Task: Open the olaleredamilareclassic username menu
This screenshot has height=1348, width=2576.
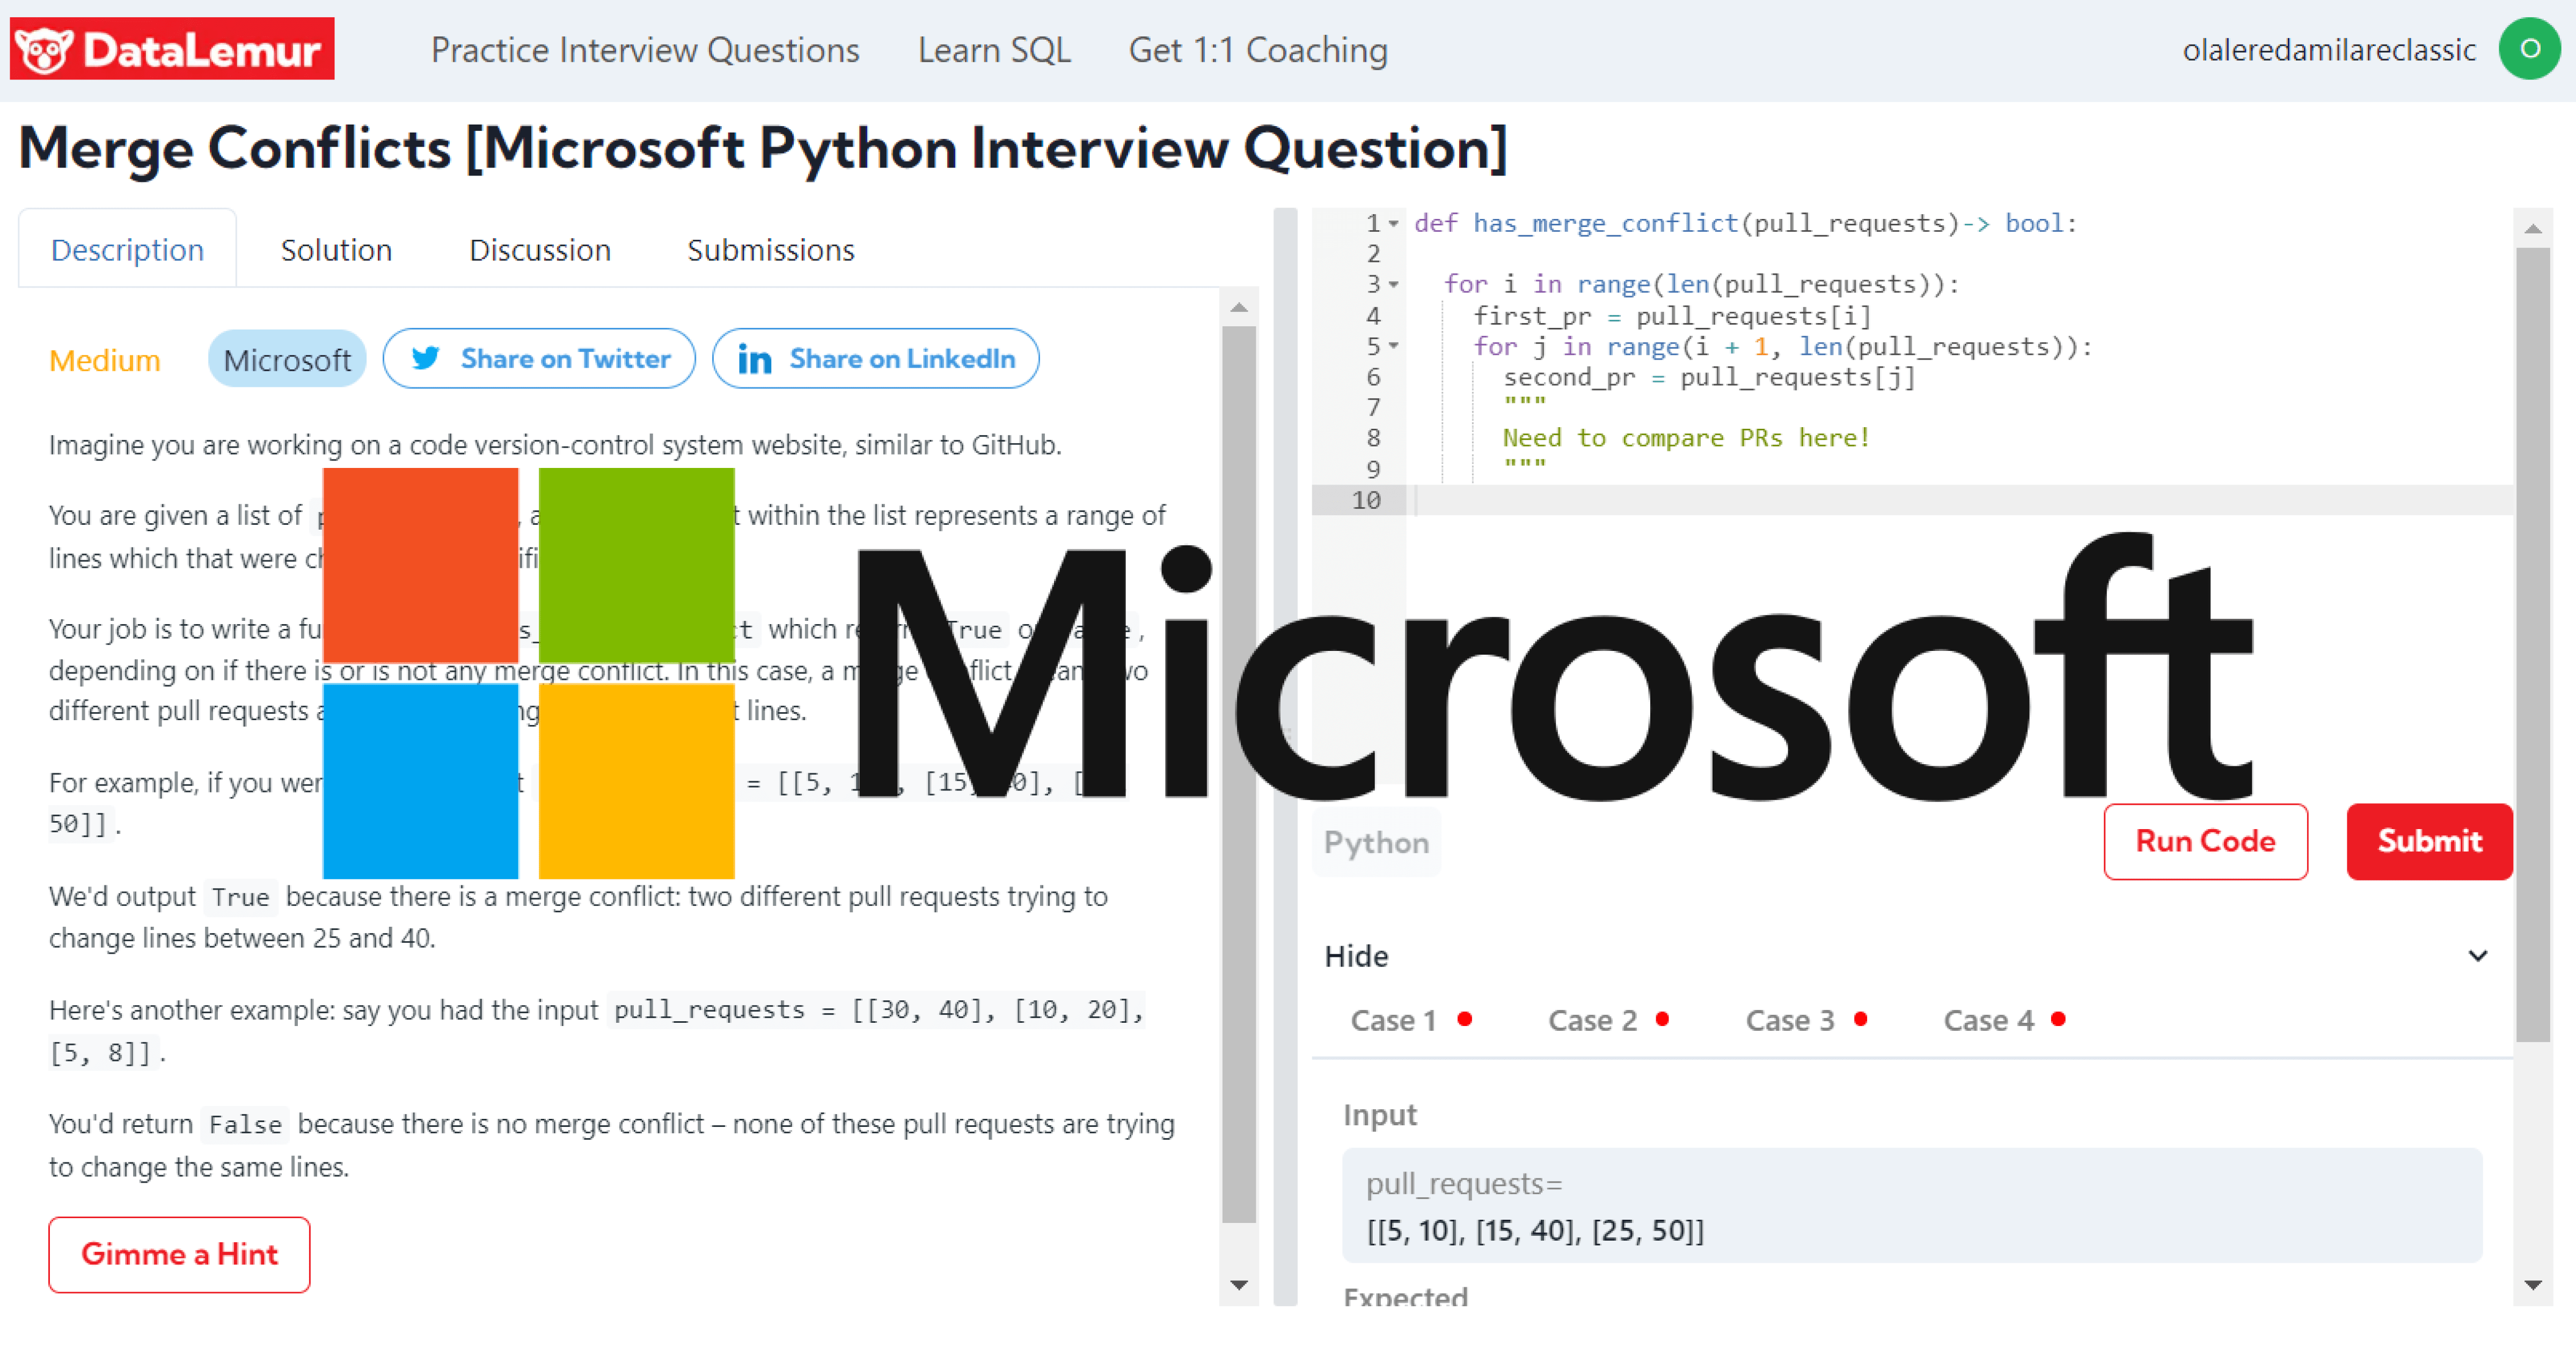Action: point(2329,50)
